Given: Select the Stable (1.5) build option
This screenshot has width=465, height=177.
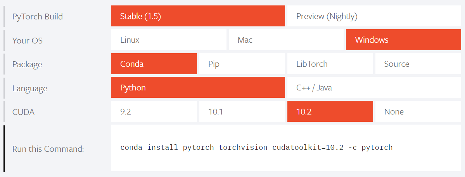Looking at the screenshot, I should point(198,16).
